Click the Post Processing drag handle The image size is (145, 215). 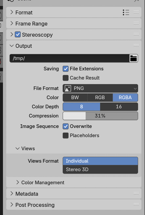coord(136,205)
